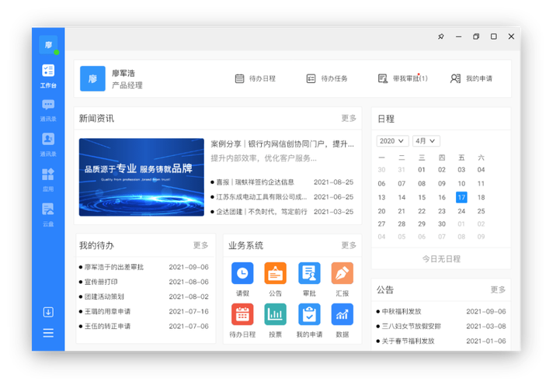Open the hamburger menu in sidebar
Image resolution: width=553 pixels, height=388 pixels.
[x=48, y=333]
